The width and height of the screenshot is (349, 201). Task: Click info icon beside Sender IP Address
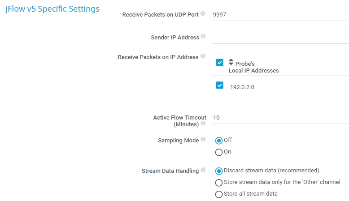(x=203, y=37)
